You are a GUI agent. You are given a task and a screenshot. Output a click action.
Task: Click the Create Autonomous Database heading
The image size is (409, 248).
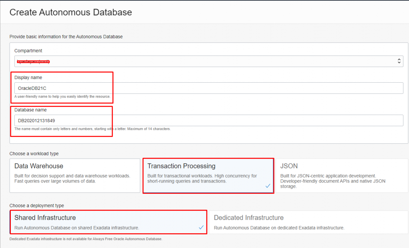coord(71,12)
